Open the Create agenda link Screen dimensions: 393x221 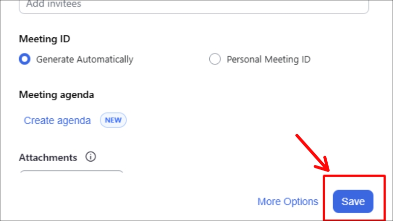click(57, 120)
